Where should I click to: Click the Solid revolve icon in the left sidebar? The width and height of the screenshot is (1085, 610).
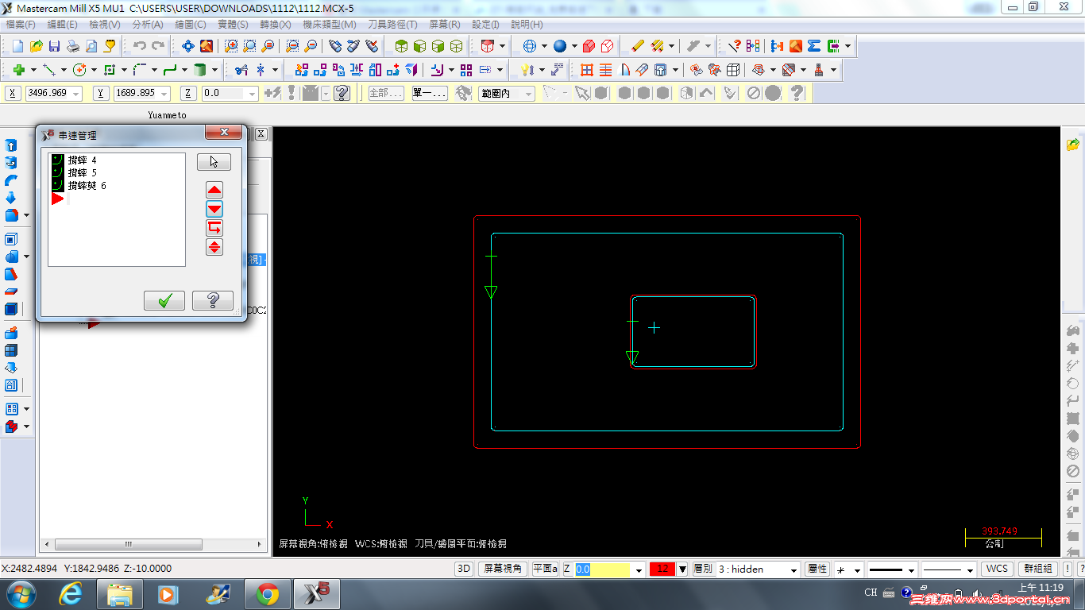11,163
